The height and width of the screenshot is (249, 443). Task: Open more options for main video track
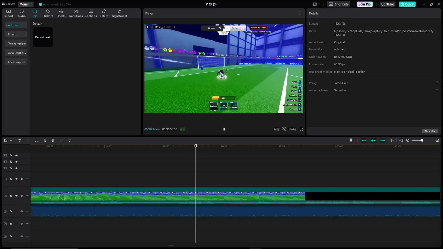click(27, 196)
